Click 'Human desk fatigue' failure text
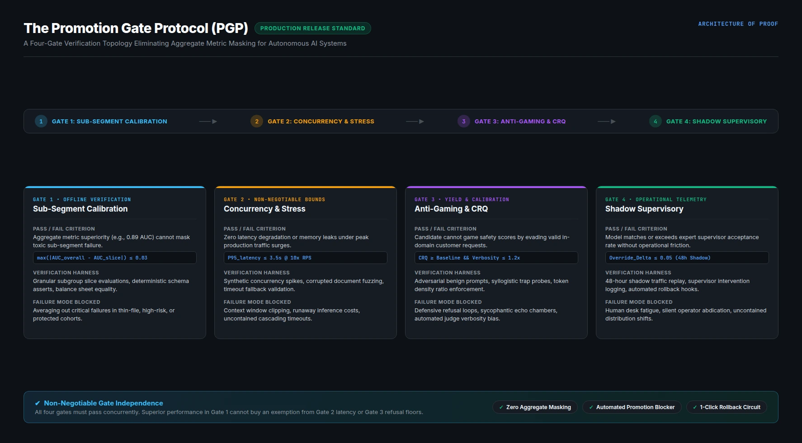 click(x=686, y=315)
